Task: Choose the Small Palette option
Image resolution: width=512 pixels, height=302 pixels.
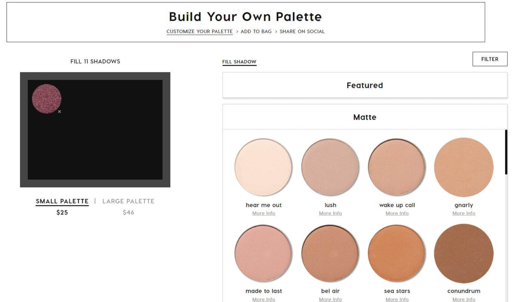Action: (x=62, y=201)
